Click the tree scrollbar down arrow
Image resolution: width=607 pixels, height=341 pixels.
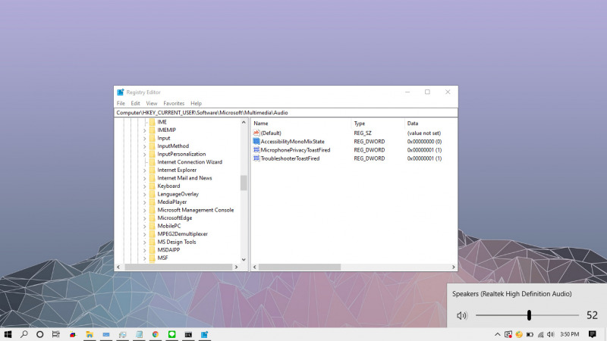coord(244,259)
